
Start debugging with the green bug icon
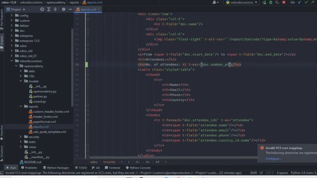click(271, 2)
